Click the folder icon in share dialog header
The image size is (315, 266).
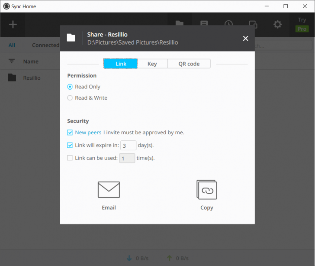[x=71, y=38]
